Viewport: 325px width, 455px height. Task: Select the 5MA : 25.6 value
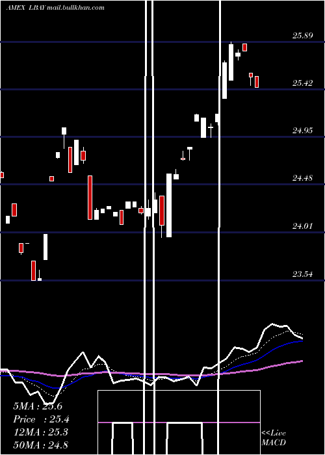point(38,406)
